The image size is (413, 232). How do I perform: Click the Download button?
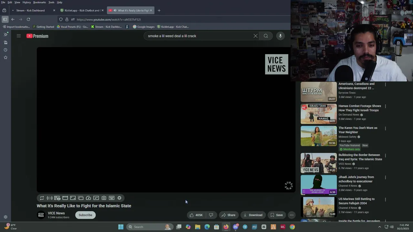coord(253,215)
